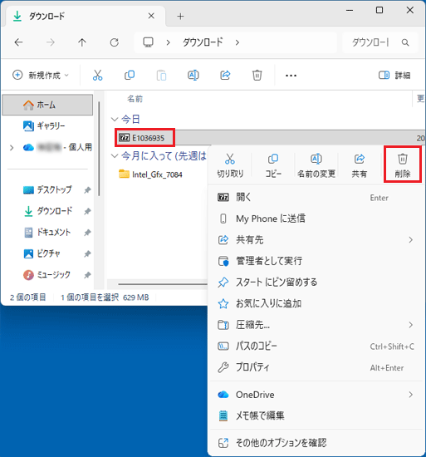Choose スタートにピン留めする
Image resolution: width=426 pixels, height=457 pixels.
pyautogui.click(x=316, y=283)
